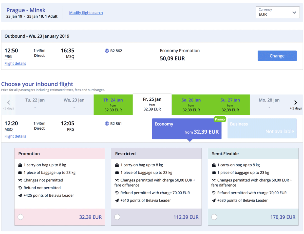Show next 3 days with right chevron
Viewport: 304px width, 234px height.
click(295, 103)
